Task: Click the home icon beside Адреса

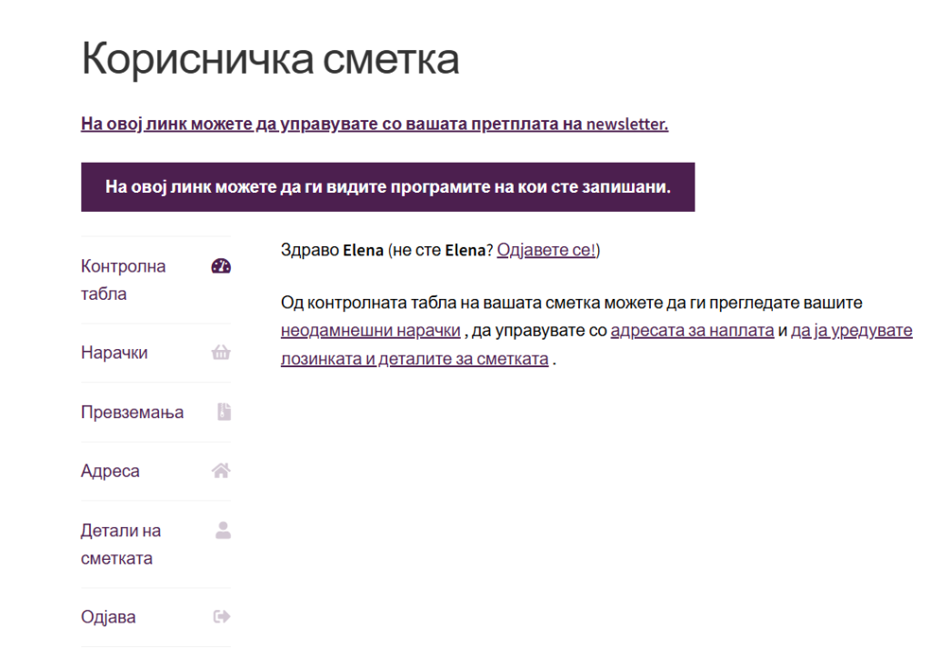Action: tap(221, 471)
